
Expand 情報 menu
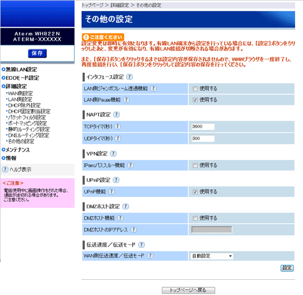tap(9, 158)
